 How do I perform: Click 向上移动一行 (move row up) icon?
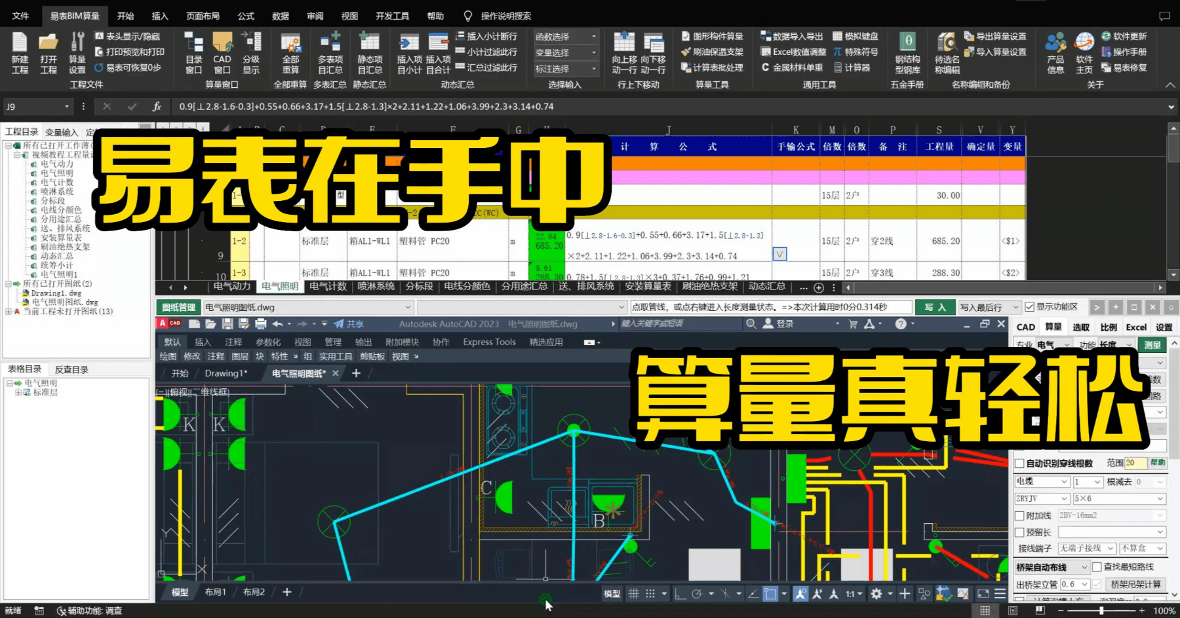tap(624, 43)
